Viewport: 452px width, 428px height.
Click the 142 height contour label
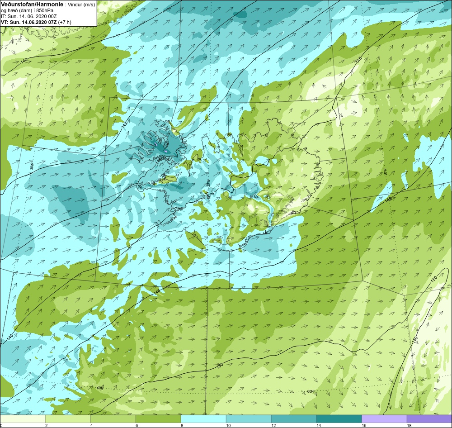point(124,125)
